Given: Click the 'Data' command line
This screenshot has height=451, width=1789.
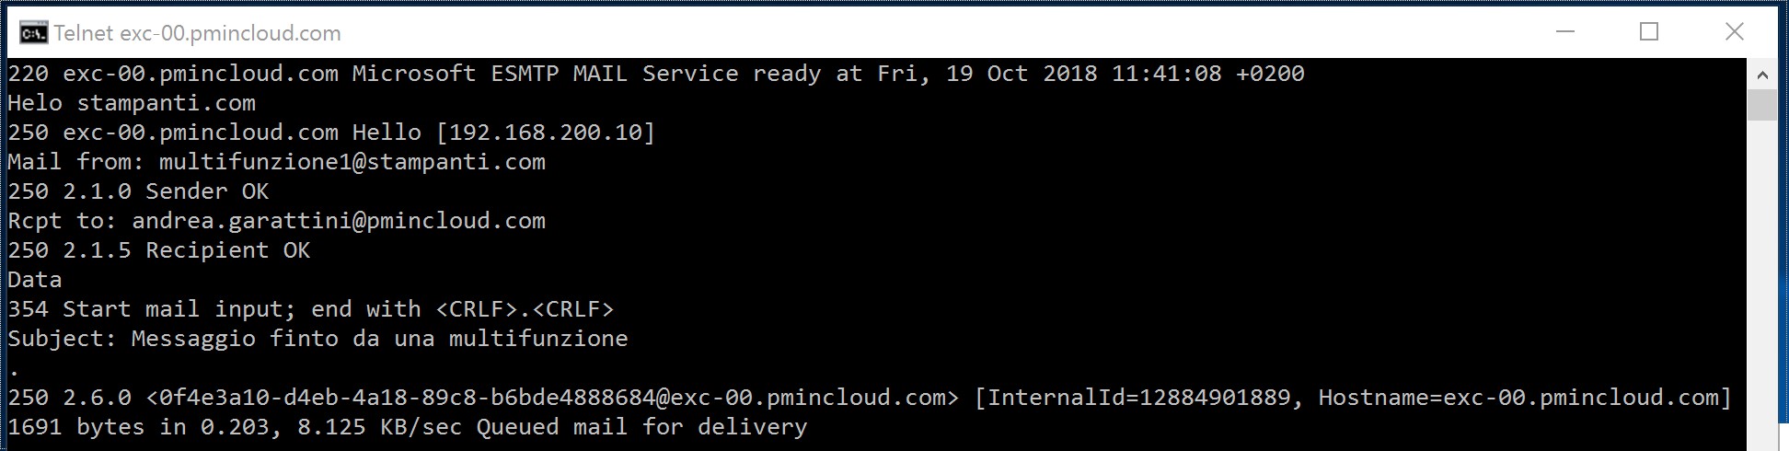Looking at the screenshot, I should 35,280.
